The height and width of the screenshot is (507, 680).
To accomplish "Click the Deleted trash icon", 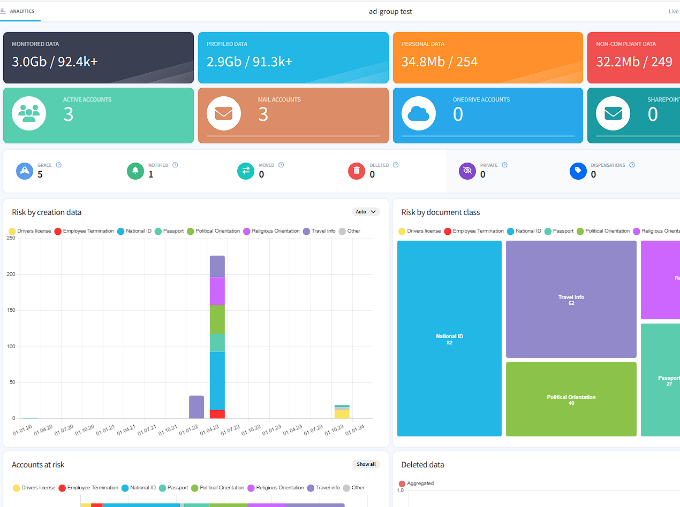I will click(357, 171).
